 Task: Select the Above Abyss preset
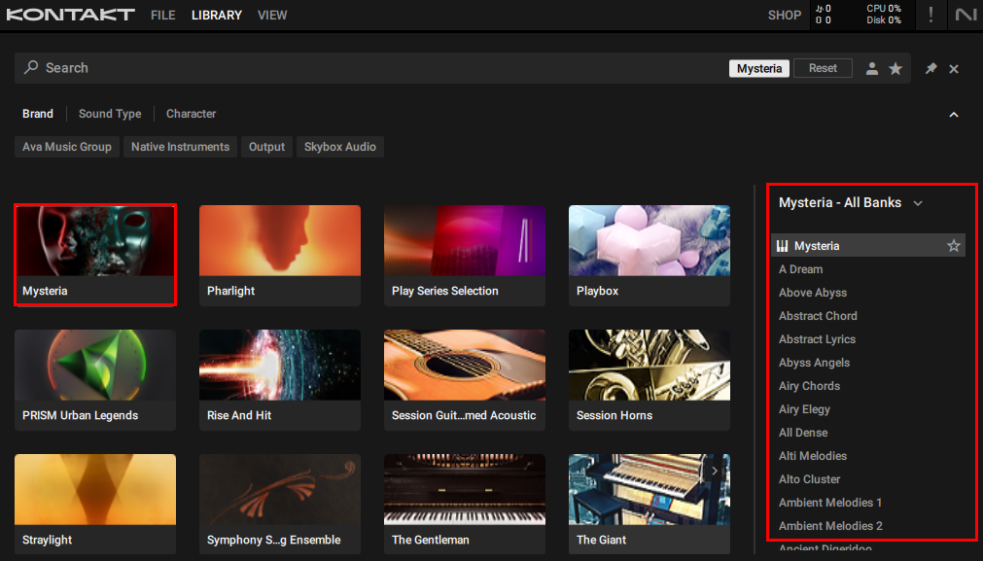[813, 293]
